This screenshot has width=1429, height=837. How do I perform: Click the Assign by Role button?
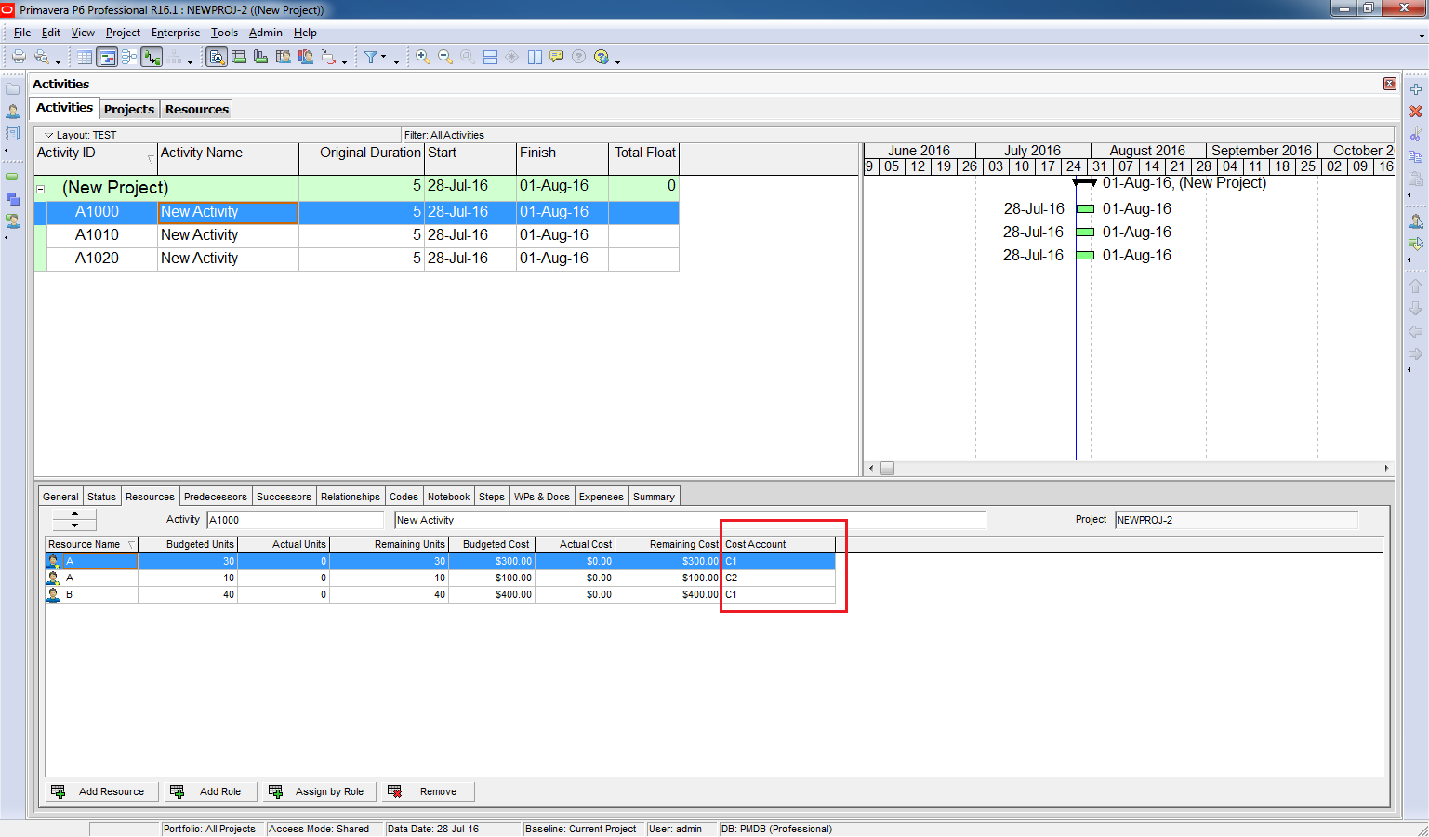[x=320, y=791]
